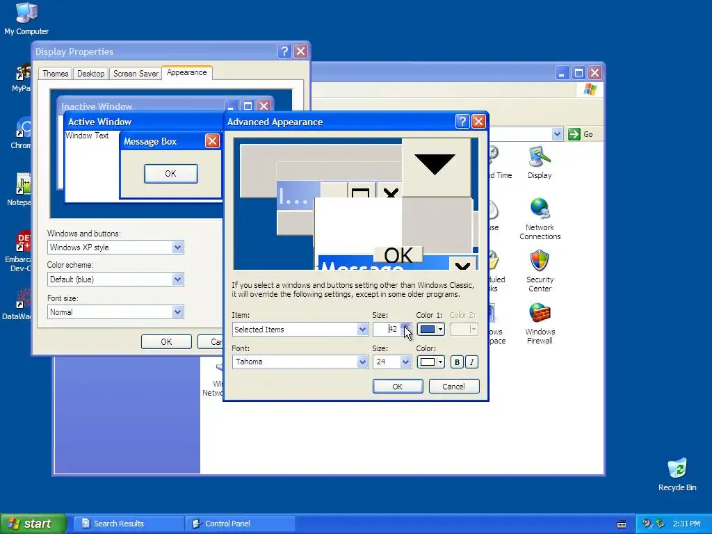Viewport: 712px width, 534px height.
Task: Click the Display Properties help question mark
Action: tap(284, 51)
